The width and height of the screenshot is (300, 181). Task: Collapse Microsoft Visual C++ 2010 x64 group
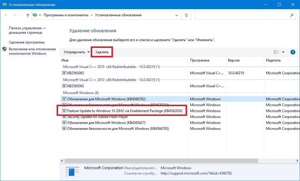point(111,67)
